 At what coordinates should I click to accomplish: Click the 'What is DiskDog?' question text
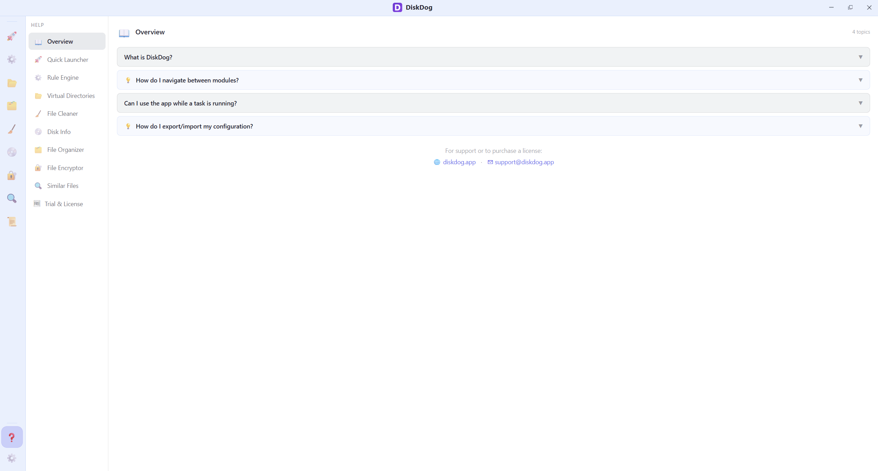coord(148,57)
